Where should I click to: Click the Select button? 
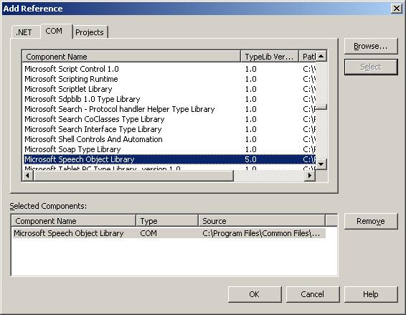click(371, 67)
